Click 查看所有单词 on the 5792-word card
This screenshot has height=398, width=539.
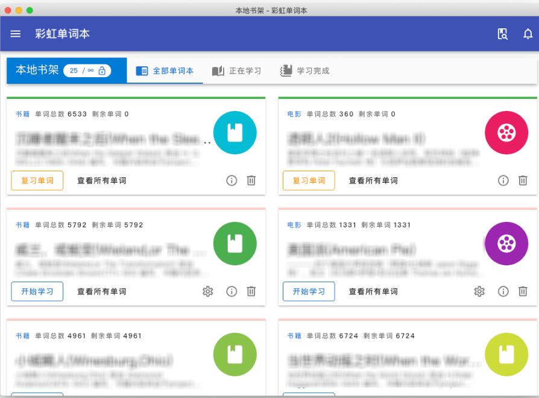click(x=102, y=291)
